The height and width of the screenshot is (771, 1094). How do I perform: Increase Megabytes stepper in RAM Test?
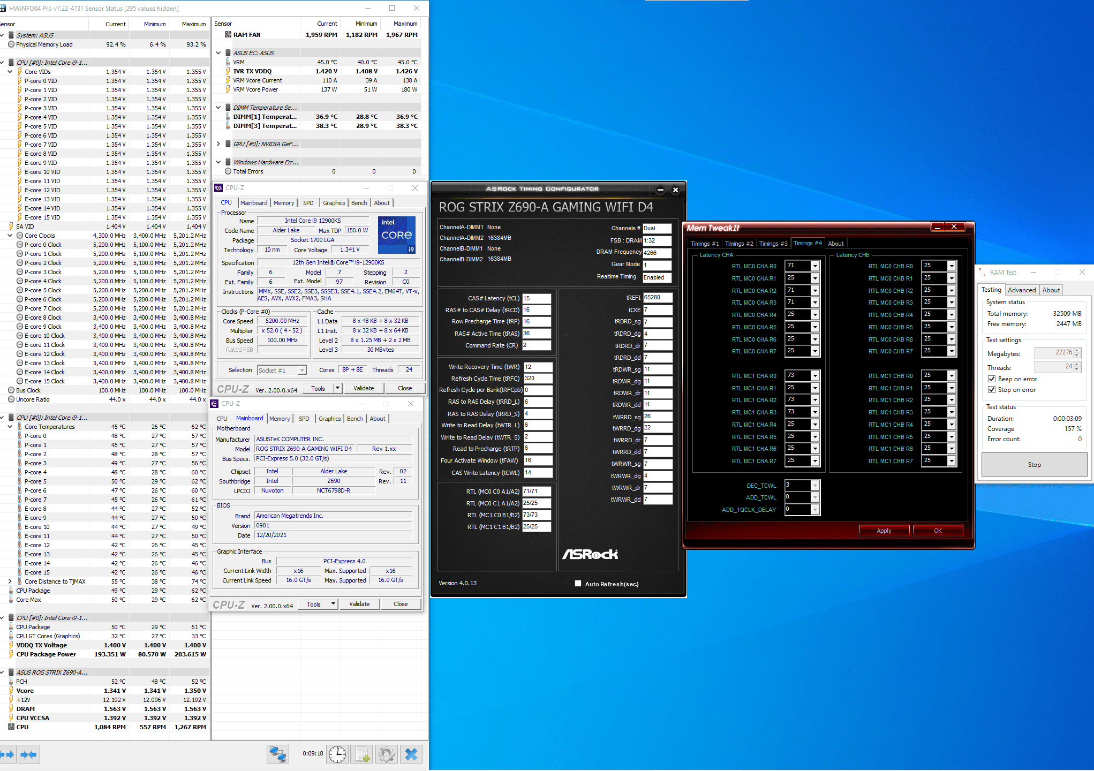(x=1077, y=350)
